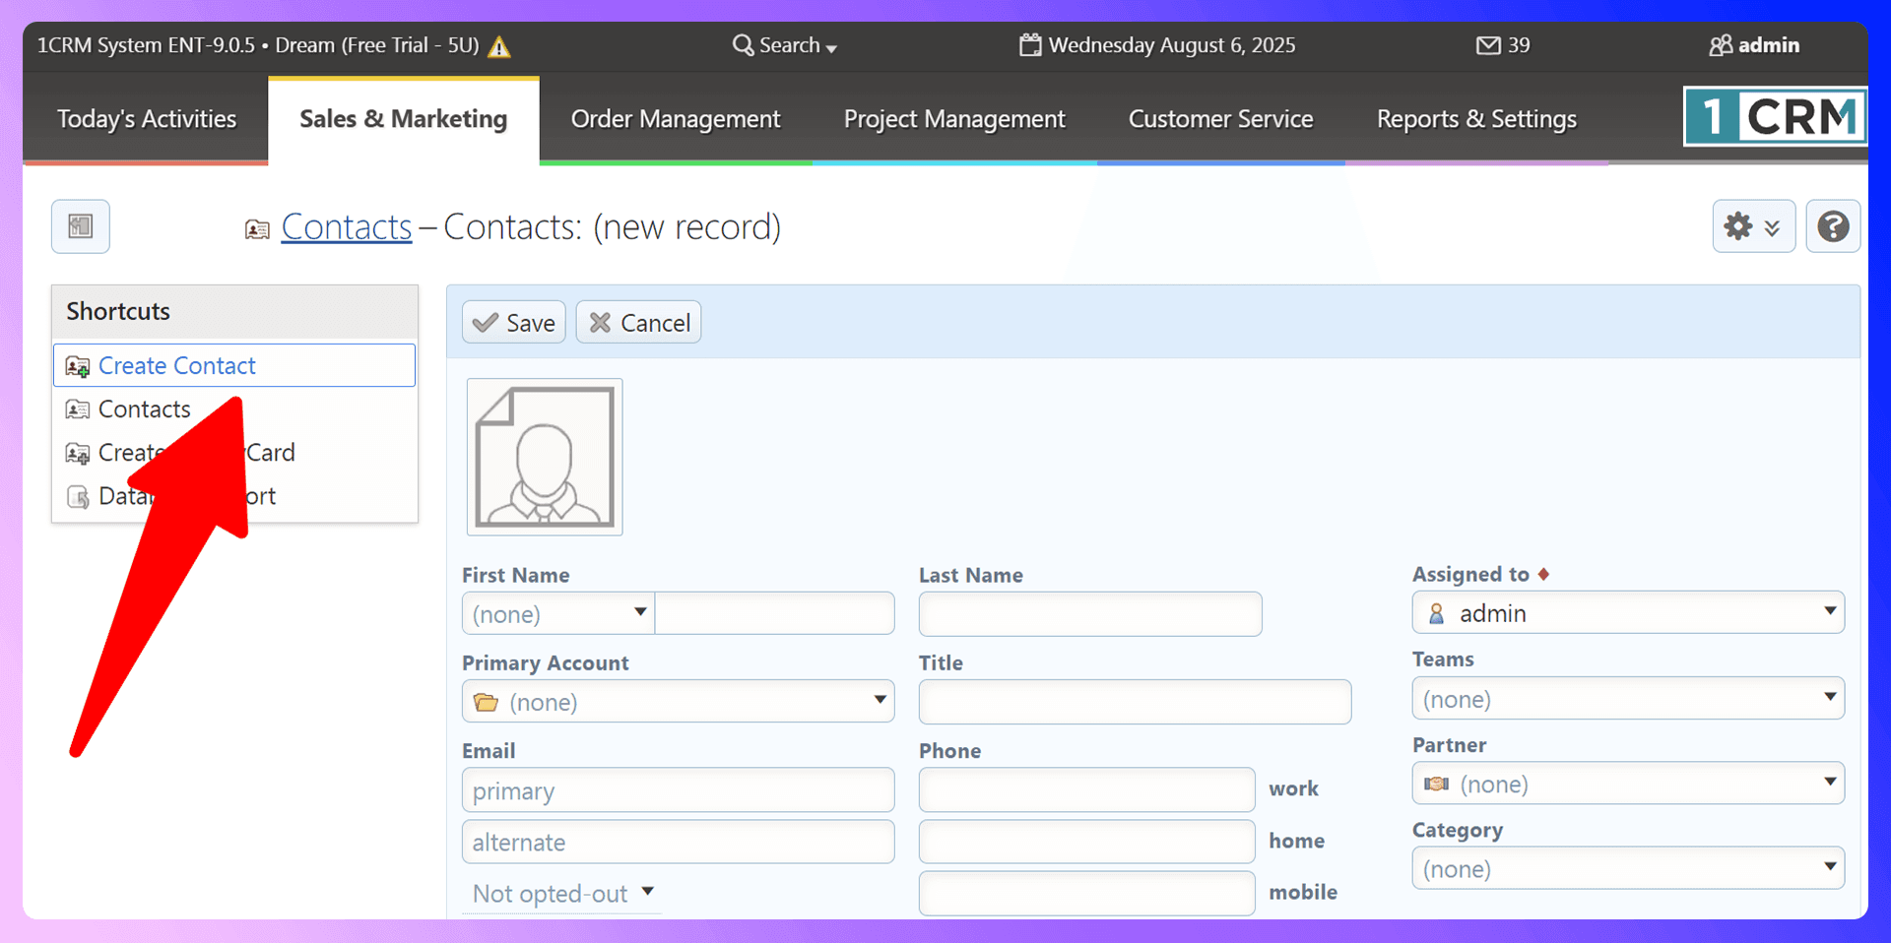
Task: Click the Contacts shortcut list icon
Action: coord(78,409)
